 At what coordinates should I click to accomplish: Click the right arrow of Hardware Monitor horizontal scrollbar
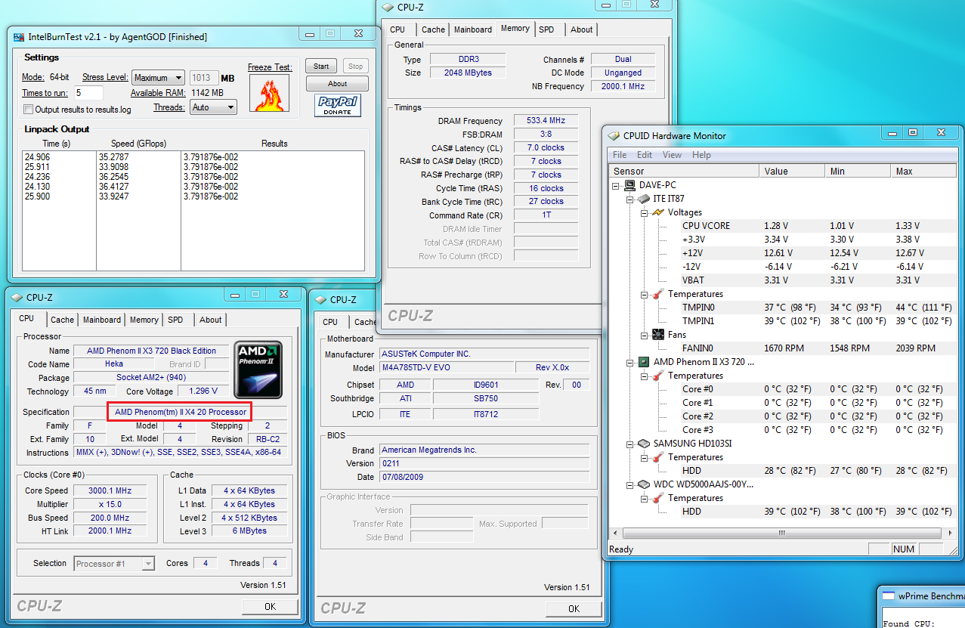coord(951,533)
